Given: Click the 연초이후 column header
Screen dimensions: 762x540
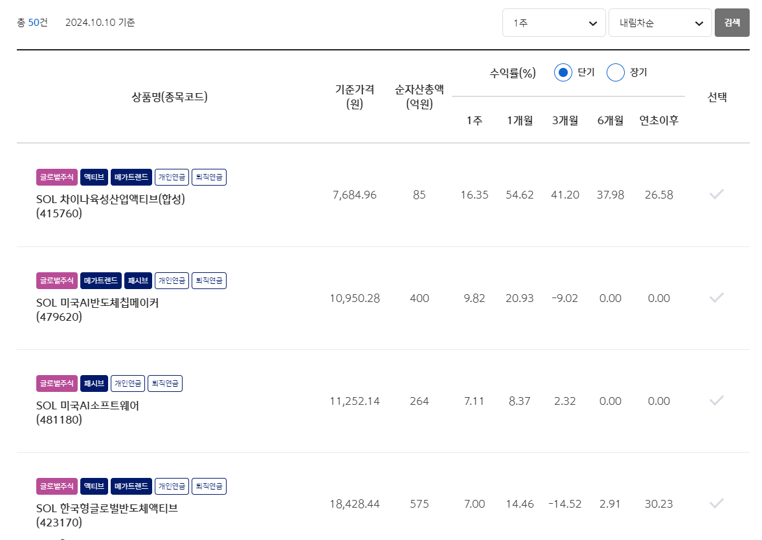Looking at the screenshot, I should 658,120.
